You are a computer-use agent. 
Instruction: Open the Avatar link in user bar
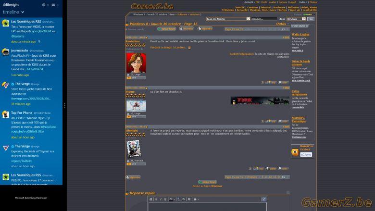[273, 2]
